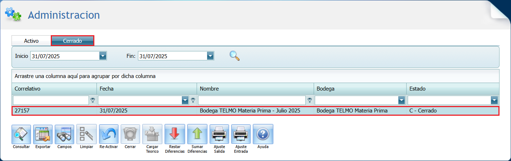
Task: Select the Cerrado tab
Action: click(72, 41)
